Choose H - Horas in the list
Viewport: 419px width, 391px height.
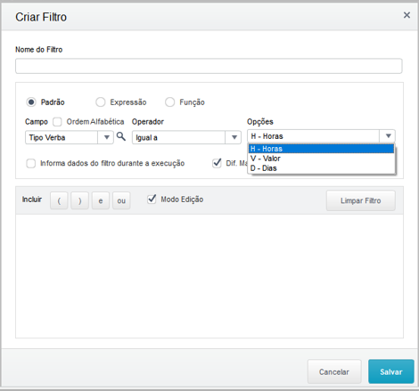click(322, 149)
